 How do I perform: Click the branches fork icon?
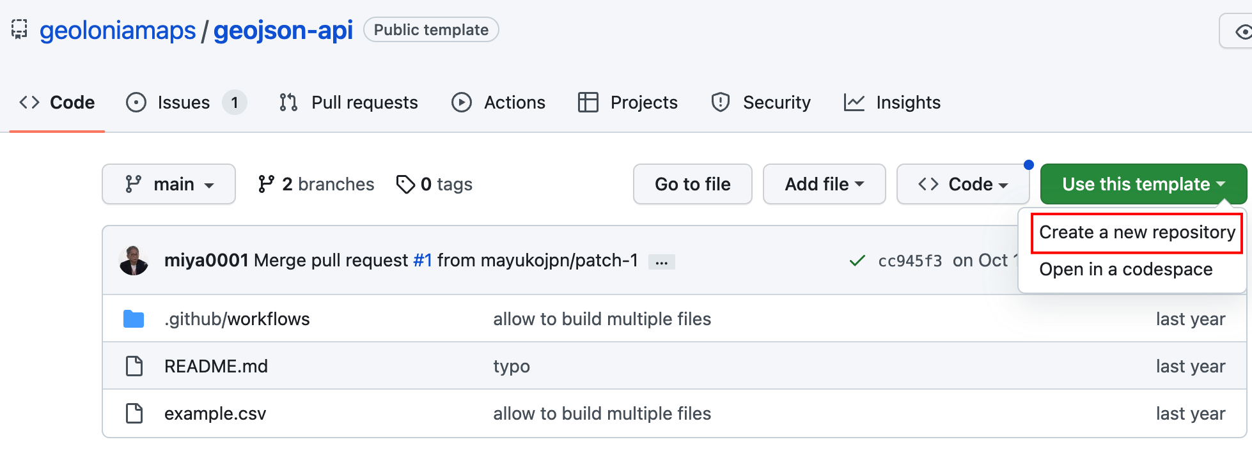coord(266,184)
